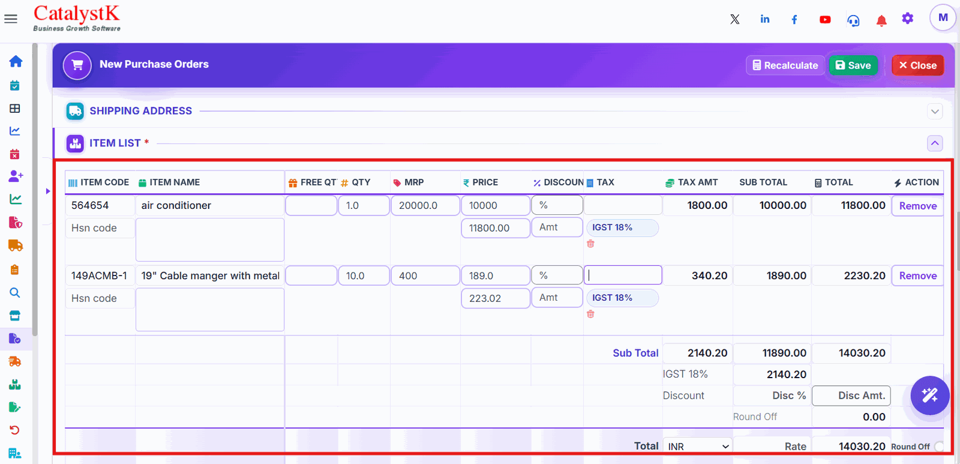
Task: Open the add user icon in sidebar
Action: pos(16,176)
